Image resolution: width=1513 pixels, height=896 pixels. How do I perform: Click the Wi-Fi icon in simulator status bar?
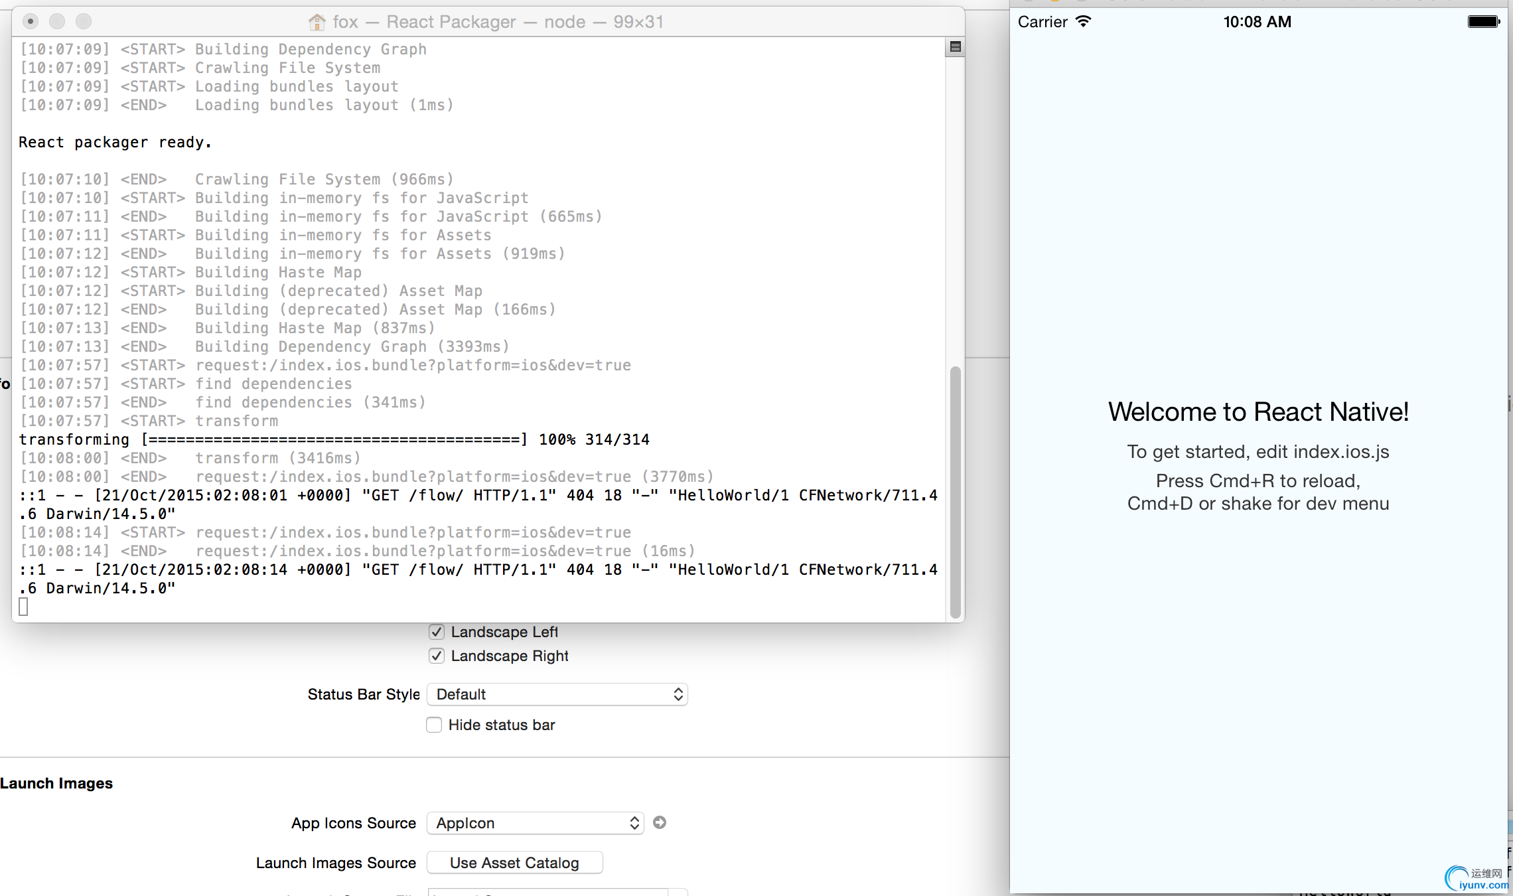pyautogui.click(x=1083, y=21)
